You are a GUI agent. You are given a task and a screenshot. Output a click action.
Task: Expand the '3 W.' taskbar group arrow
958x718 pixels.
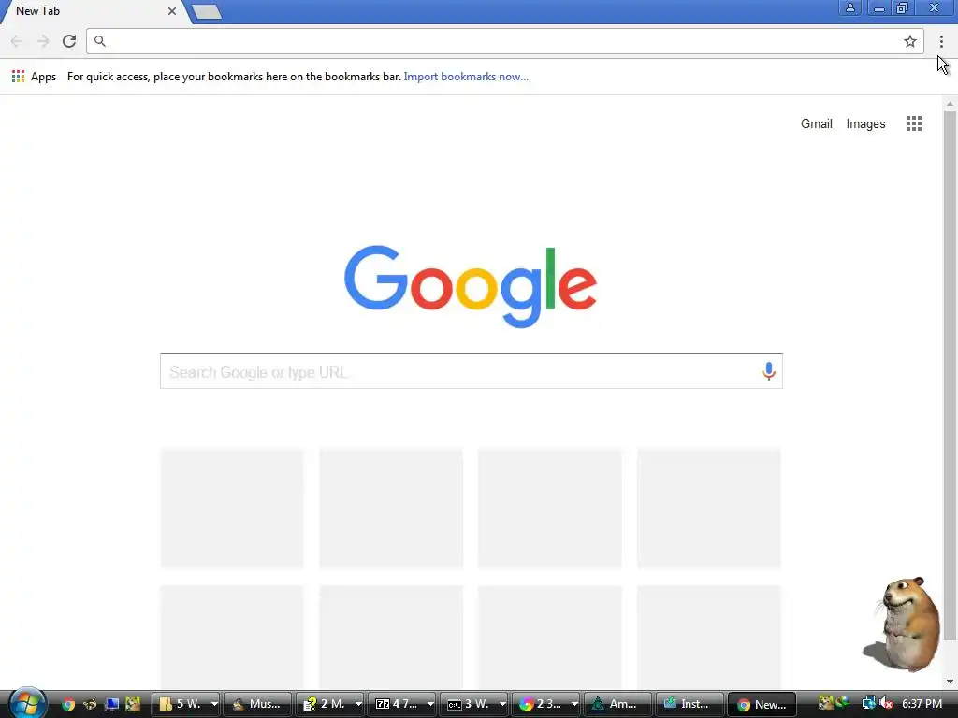[502, 704]
